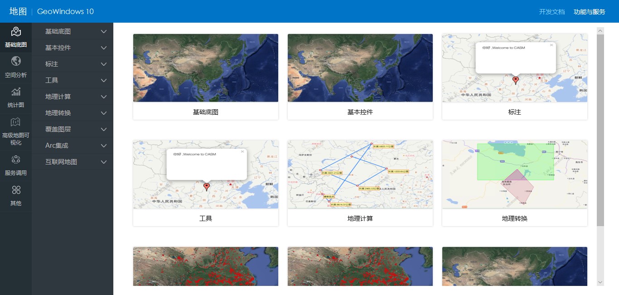Screen dimensions: 619x295
Task: Click the 地理计算 card caption
Action: click(x=360, y=218)
